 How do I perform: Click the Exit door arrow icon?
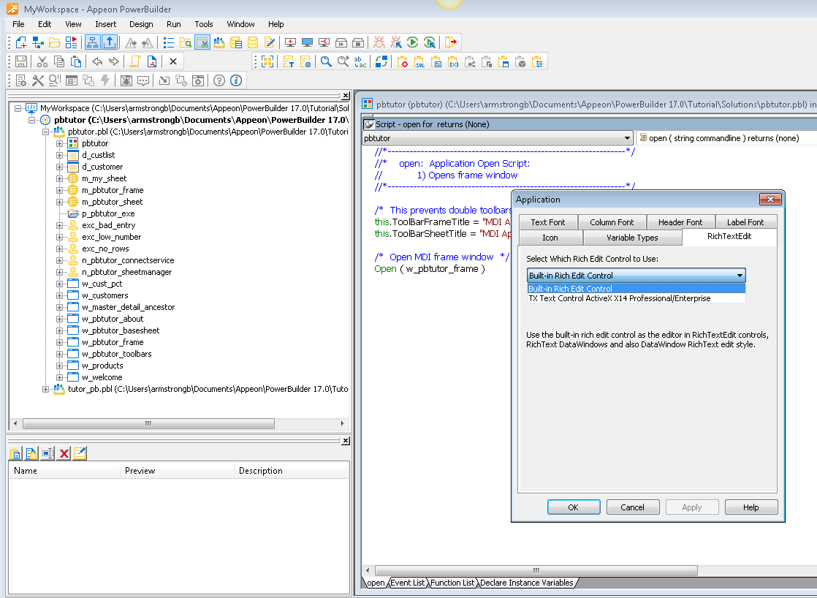click(451, 42)
